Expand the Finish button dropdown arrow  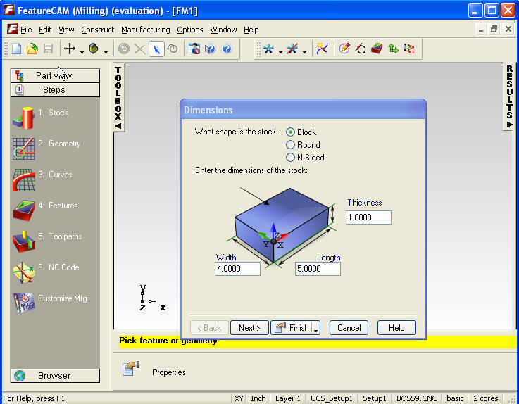(x=316, y=328)
